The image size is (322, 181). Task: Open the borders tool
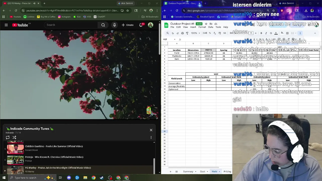tap(287, 33)
